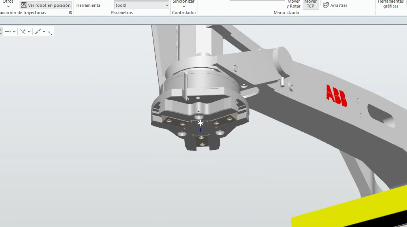The width and height of the screenshot is (407, 227).
Task: Click the small diagonal double-arrow icon
Action: point(50,33)
